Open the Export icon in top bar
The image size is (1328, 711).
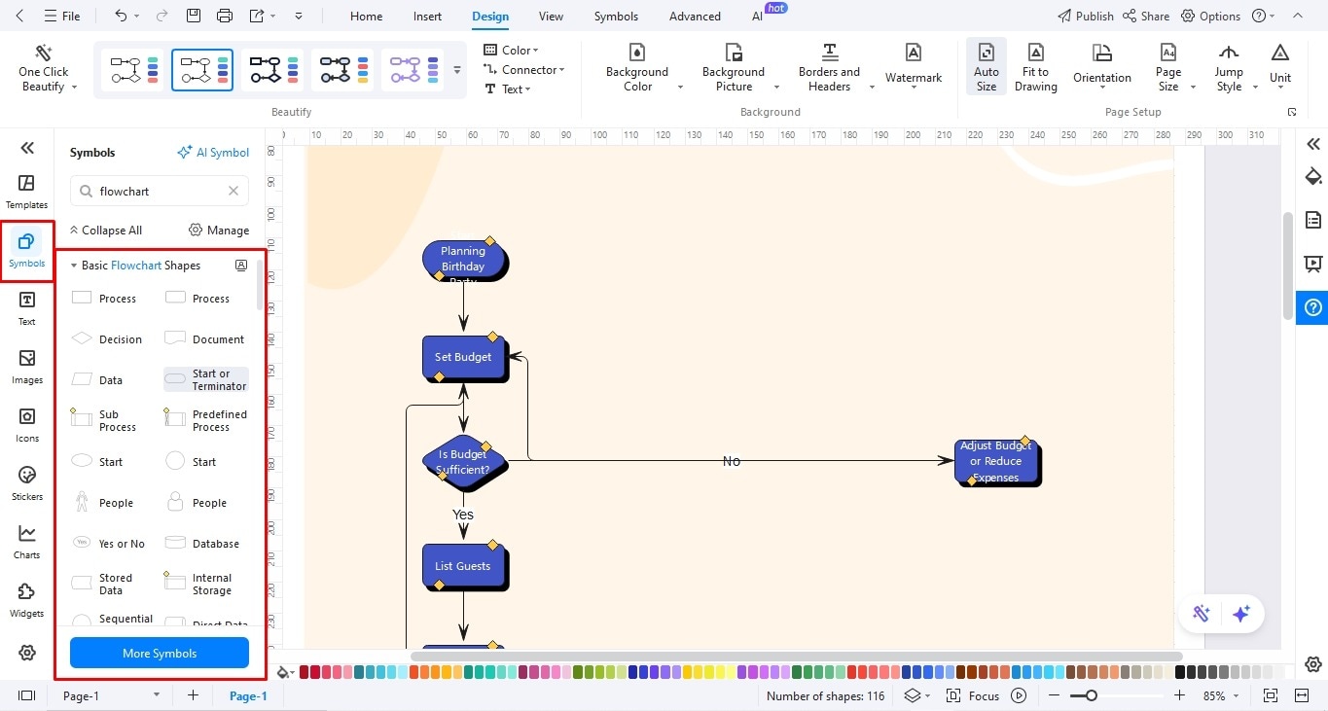(x=257, y=16)
